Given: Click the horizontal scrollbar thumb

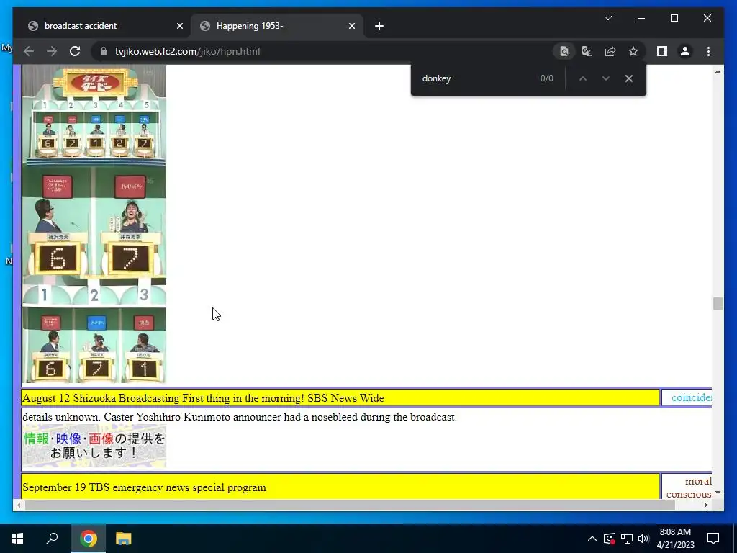Looking at the screenshot, I should tap(350, 505).
